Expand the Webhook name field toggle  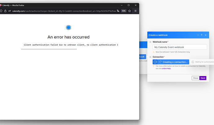click(x=150, y=42)
